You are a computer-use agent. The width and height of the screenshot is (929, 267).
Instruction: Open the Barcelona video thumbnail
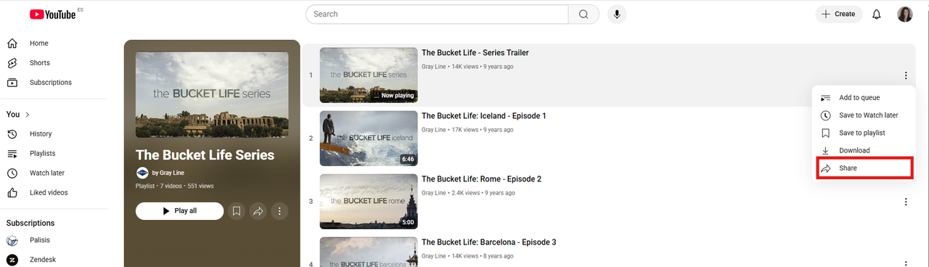click(x=369, y=252)
